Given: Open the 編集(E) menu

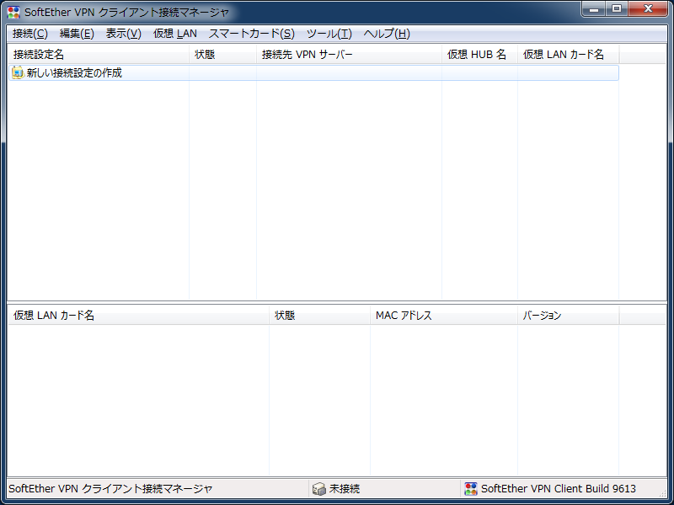Looking at the screenshot, I should [77, 34].
